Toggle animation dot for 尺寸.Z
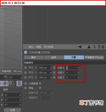 coord(25,77)
